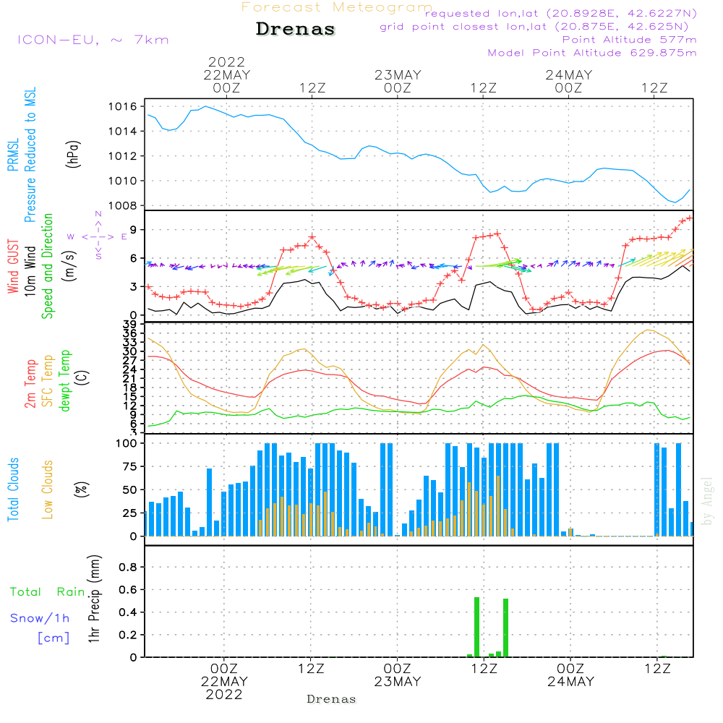This screenshot has height=723, width=723.
Task: Click the '15' value on temperature axis
Action: 130,396
